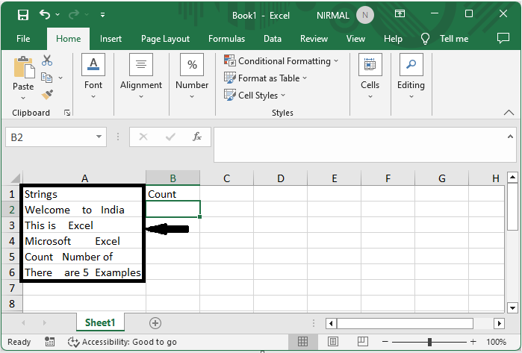Screen dimensions: 522x353
Task: Open Conditional Formatting menu
Action: (x=281, y=61)
